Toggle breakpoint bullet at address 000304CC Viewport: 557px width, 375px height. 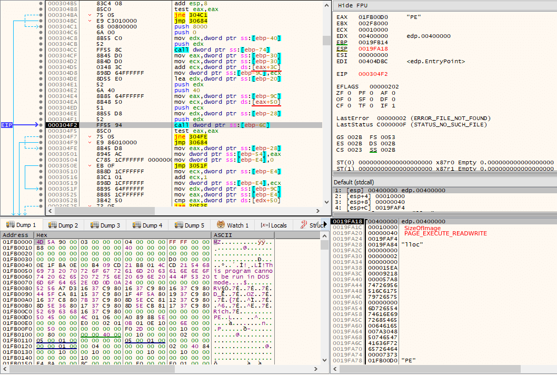tap(41, 50)
